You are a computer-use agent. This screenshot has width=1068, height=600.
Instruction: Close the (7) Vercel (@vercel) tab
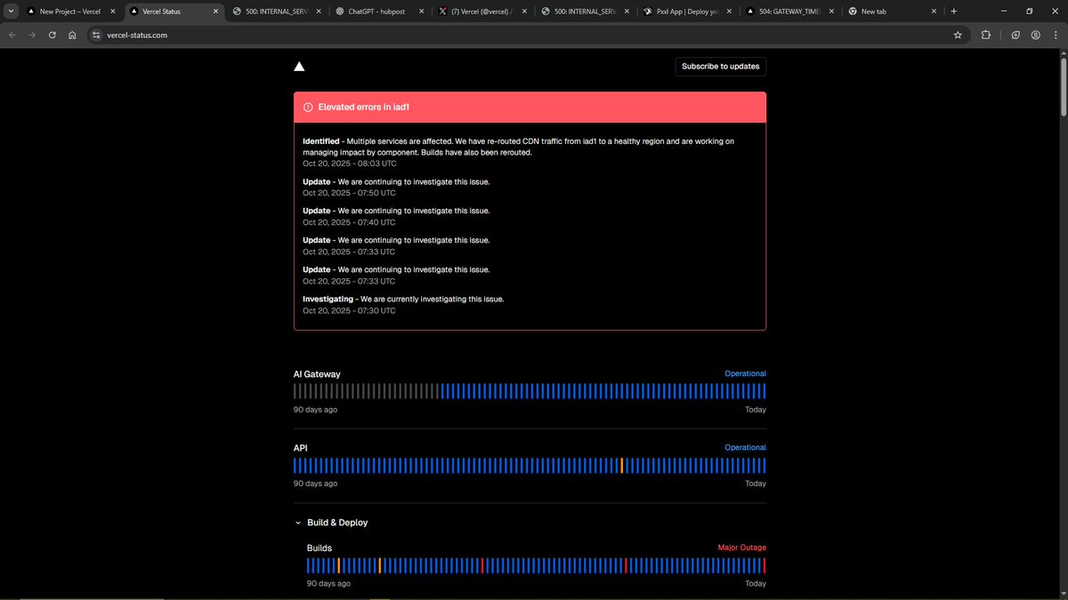[x=523, y=12]
